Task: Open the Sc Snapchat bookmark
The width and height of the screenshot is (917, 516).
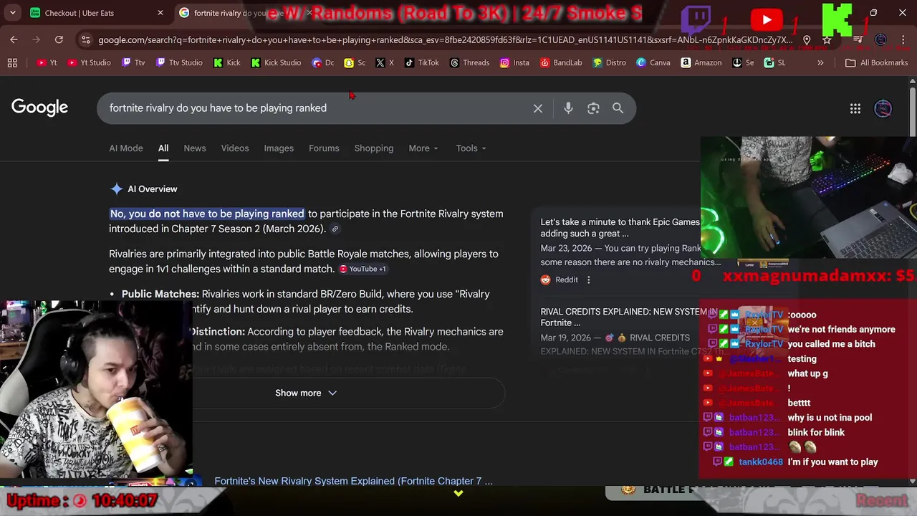Action: (355, 62)
